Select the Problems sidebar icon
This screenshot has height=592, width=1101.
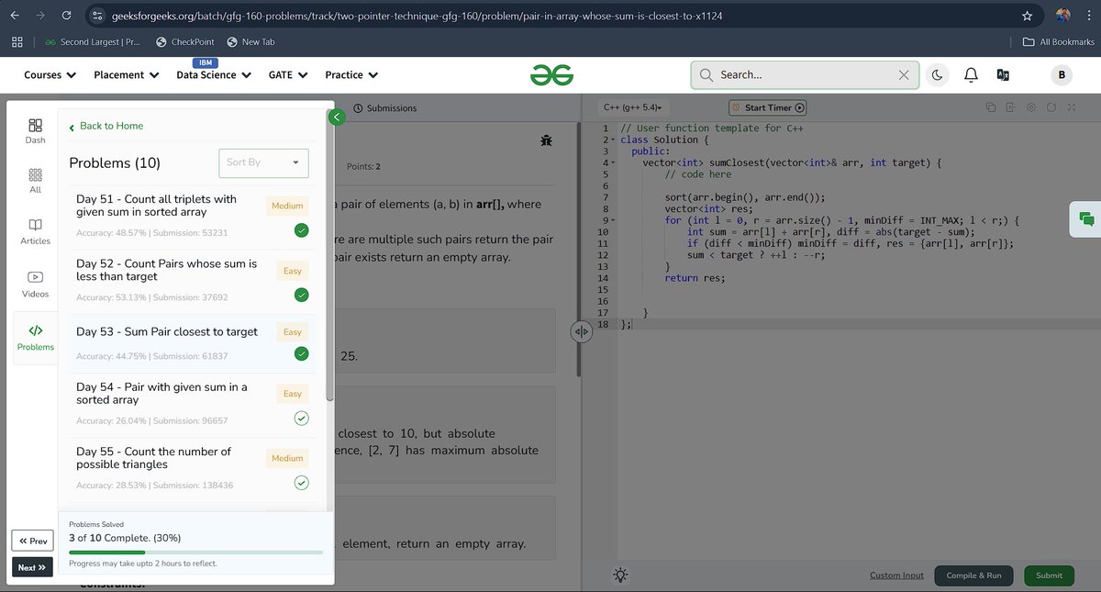coord(35,337)
